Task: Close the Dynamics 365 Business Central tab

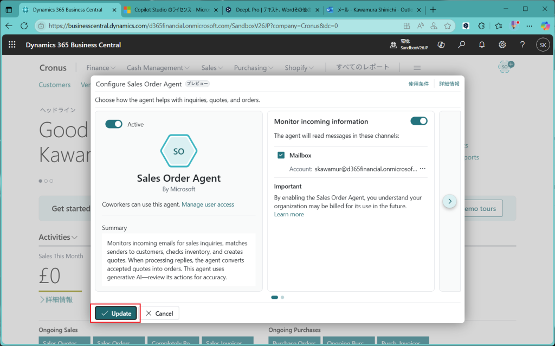Action: click(114, 10)
